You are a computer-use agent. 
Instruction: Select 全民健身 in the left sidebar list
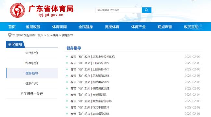click(32, 53)
